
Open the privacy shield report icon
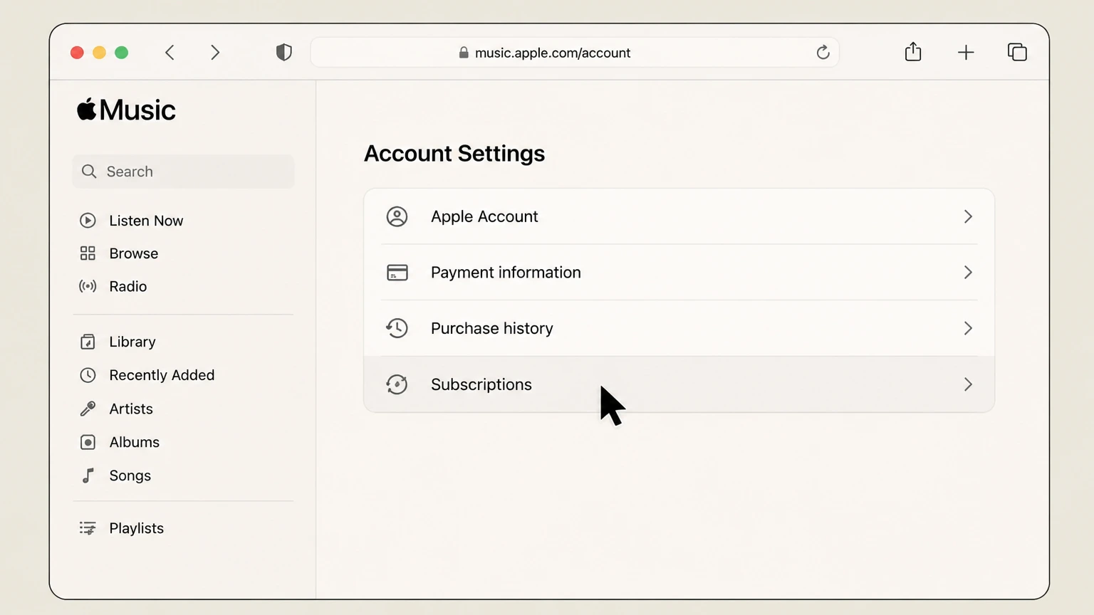[x=284, y=52]
